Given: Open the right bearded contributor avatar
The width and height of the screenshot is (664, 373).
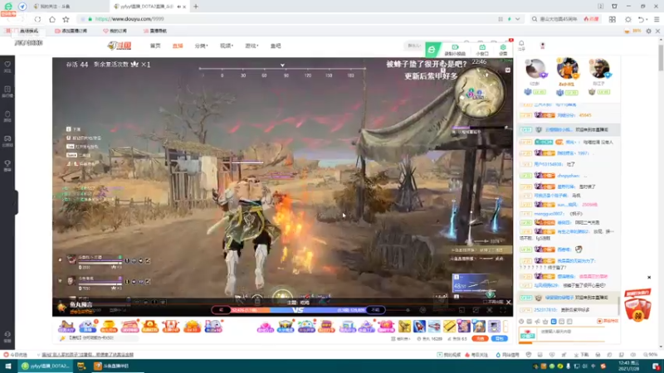Looking at the screenshot, I should pyautogui.click(x=598, y=68).
